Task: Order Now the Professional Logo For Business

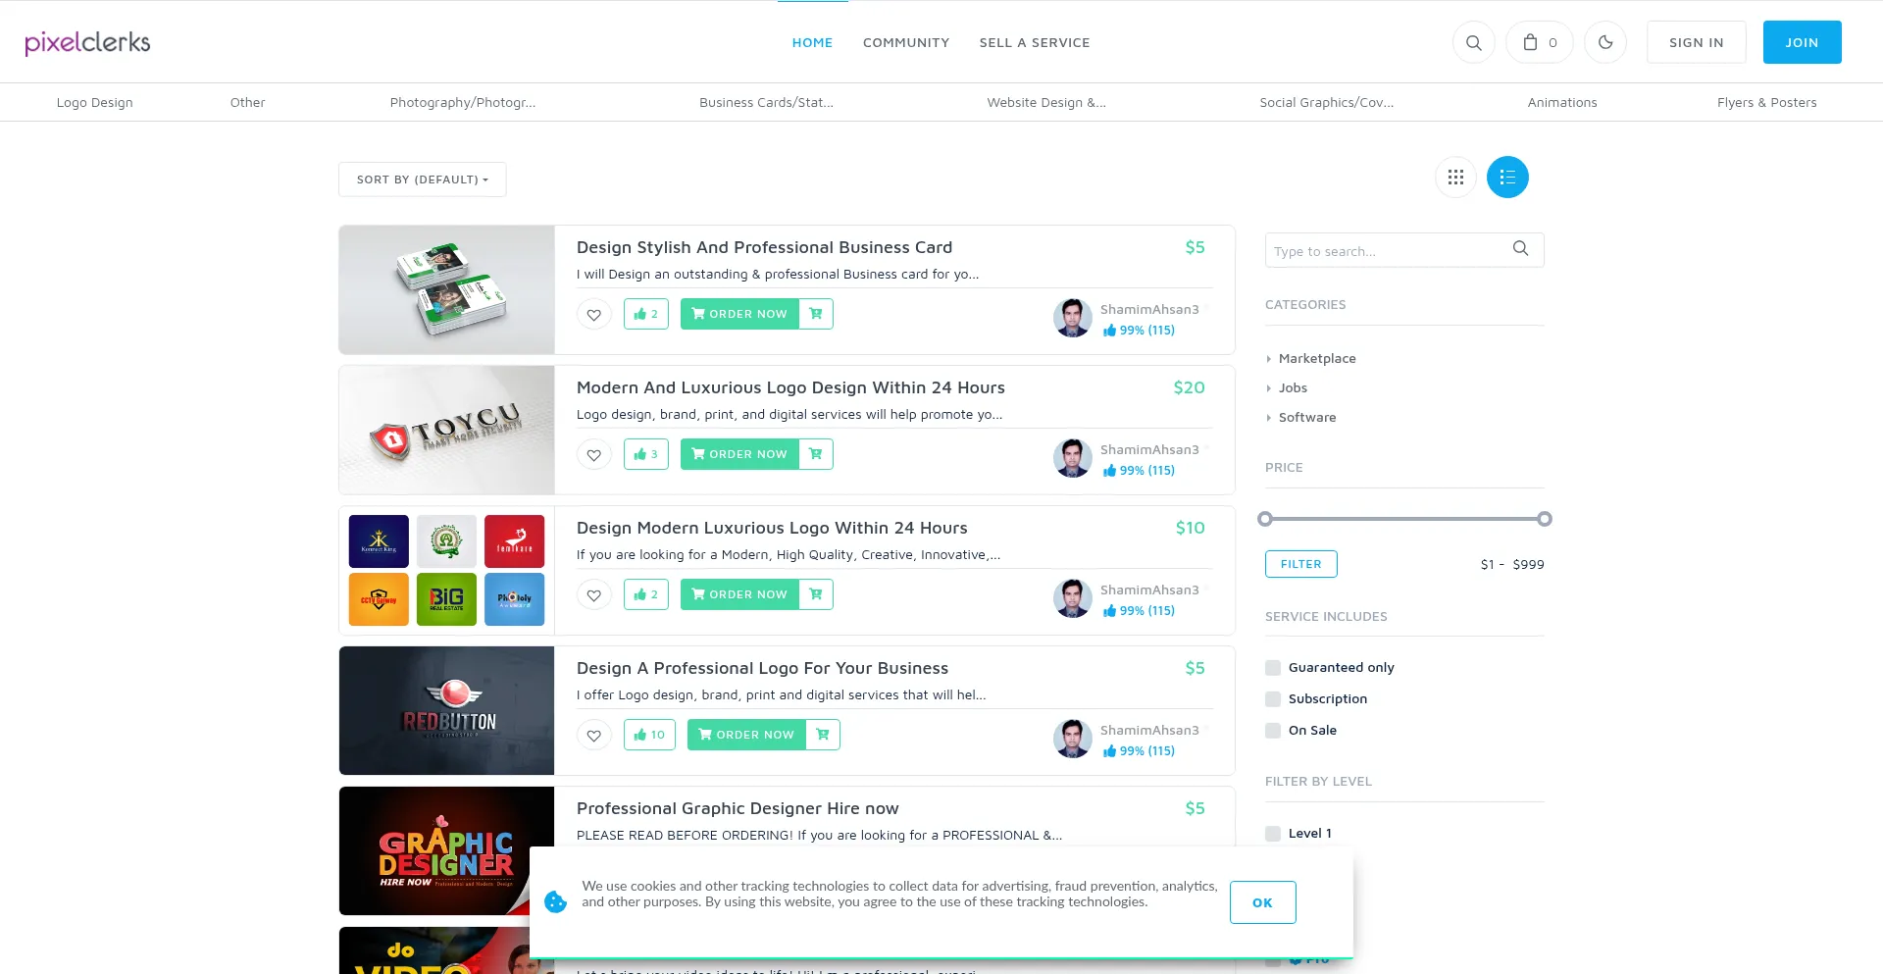Action: coord(746,735)
